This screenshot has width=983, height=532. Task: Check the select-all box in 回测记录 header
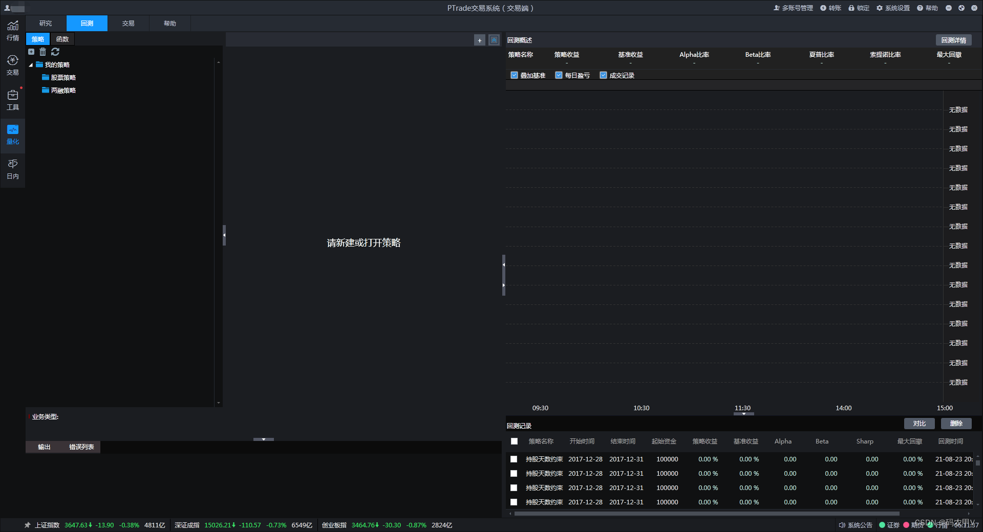515,441
